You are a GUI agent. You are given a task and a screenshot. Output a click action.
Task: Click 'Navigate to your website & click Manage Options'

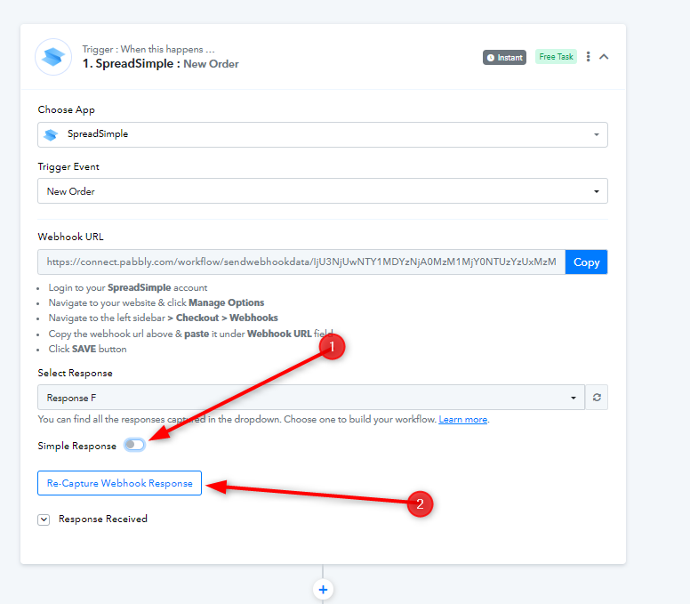156,302
